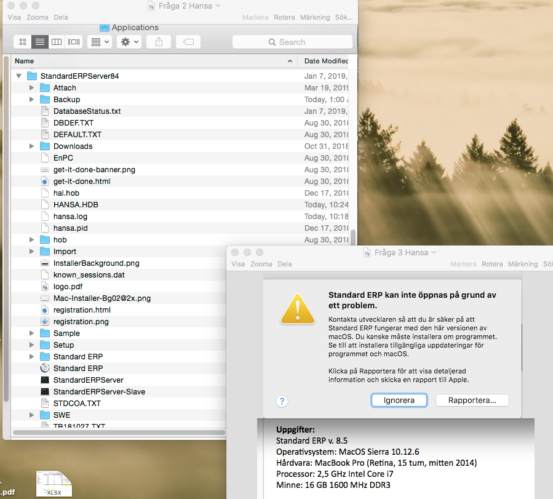This screenshot has width=553, height=499.
Task: Select the Downloads folder icon
Action: click(45, 146)
